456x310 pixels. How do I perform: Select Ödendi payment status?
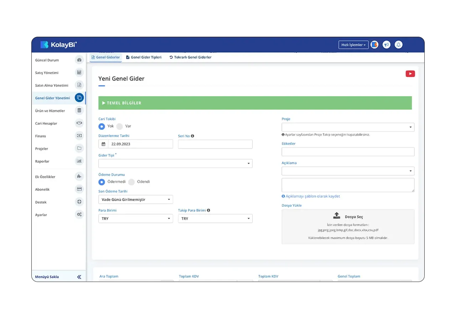coord(131,182)
